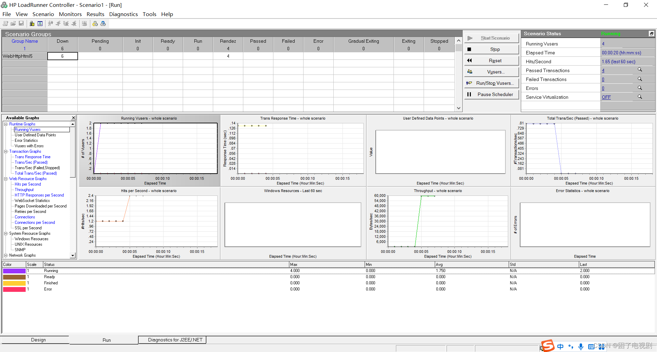Select the WebHttpHtml5 group name cell
The width and height of the screenshot is (657, 352).
pos(25,56)
